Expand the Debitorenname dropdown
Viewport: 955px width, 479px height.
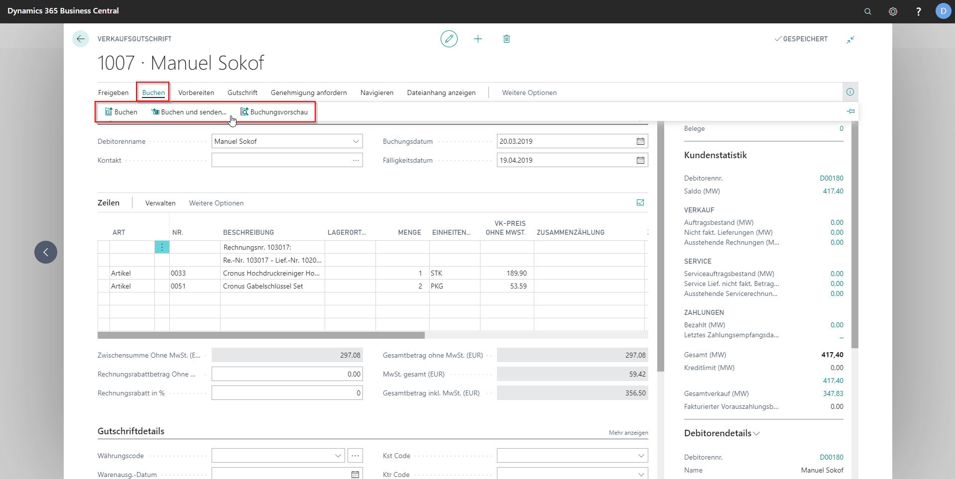(356, 141)
